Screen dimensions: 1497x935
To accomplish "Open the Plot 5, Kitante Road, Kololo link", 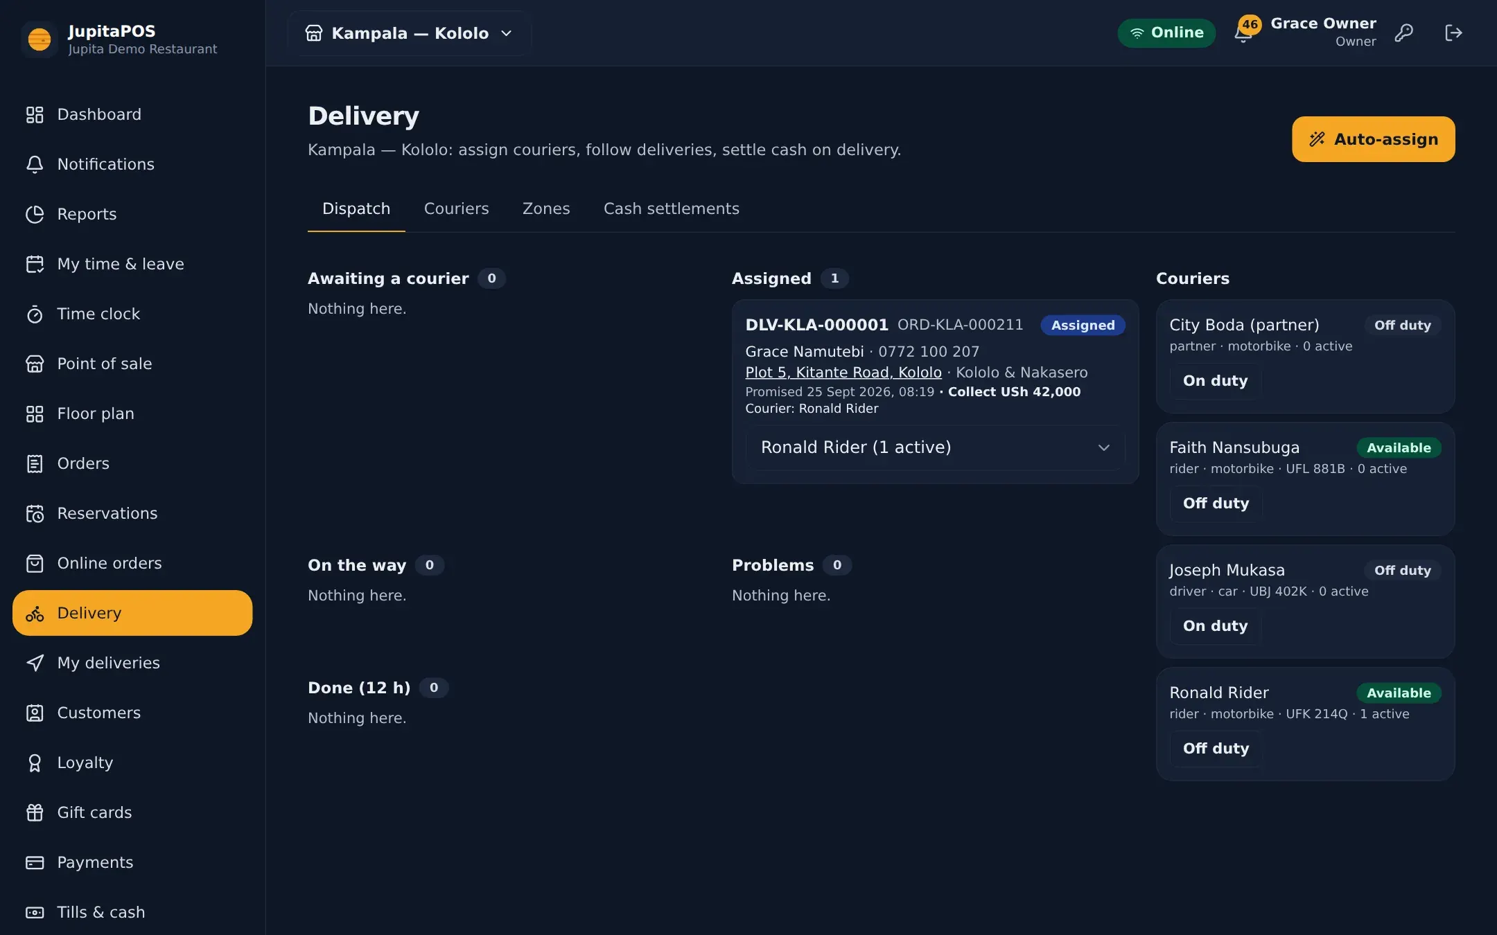I will point(843,373).
